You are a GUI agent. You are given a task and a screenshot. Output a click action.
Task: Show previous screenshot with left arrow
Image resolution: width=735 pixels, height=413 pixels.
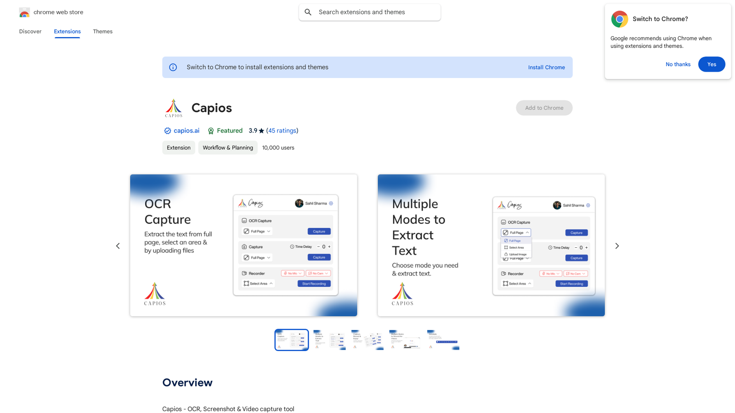tap(118, 246)
